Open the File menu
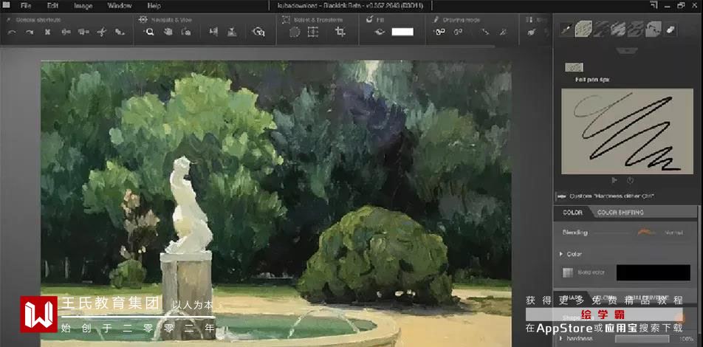The image size is (703, 347). tap(26, 6)
